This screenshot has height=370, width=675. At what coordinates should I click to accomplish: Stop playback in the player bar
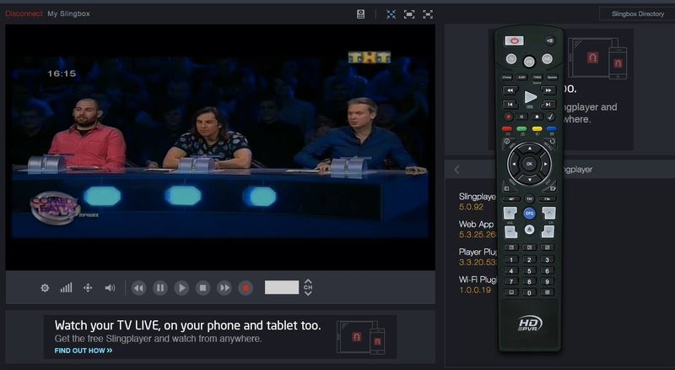(202, 288)
